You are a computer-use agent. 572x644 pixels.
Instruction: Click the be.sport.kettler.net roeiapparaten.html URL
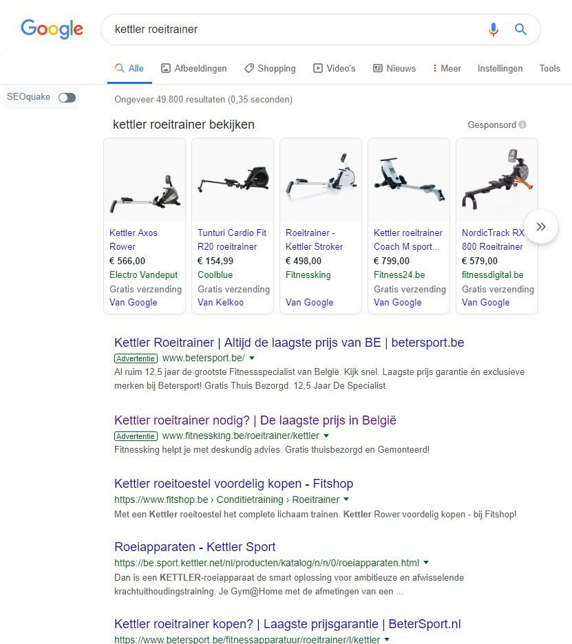click(x=266, y=563)
